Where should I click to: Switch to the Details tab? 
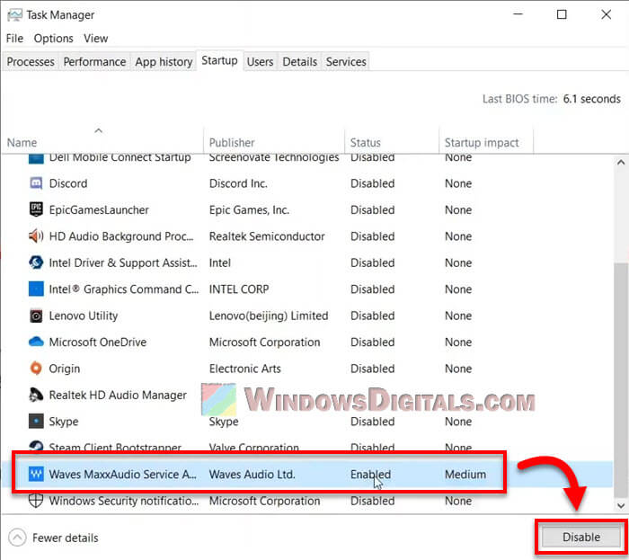pyautogui.click(x=299, y=62)
